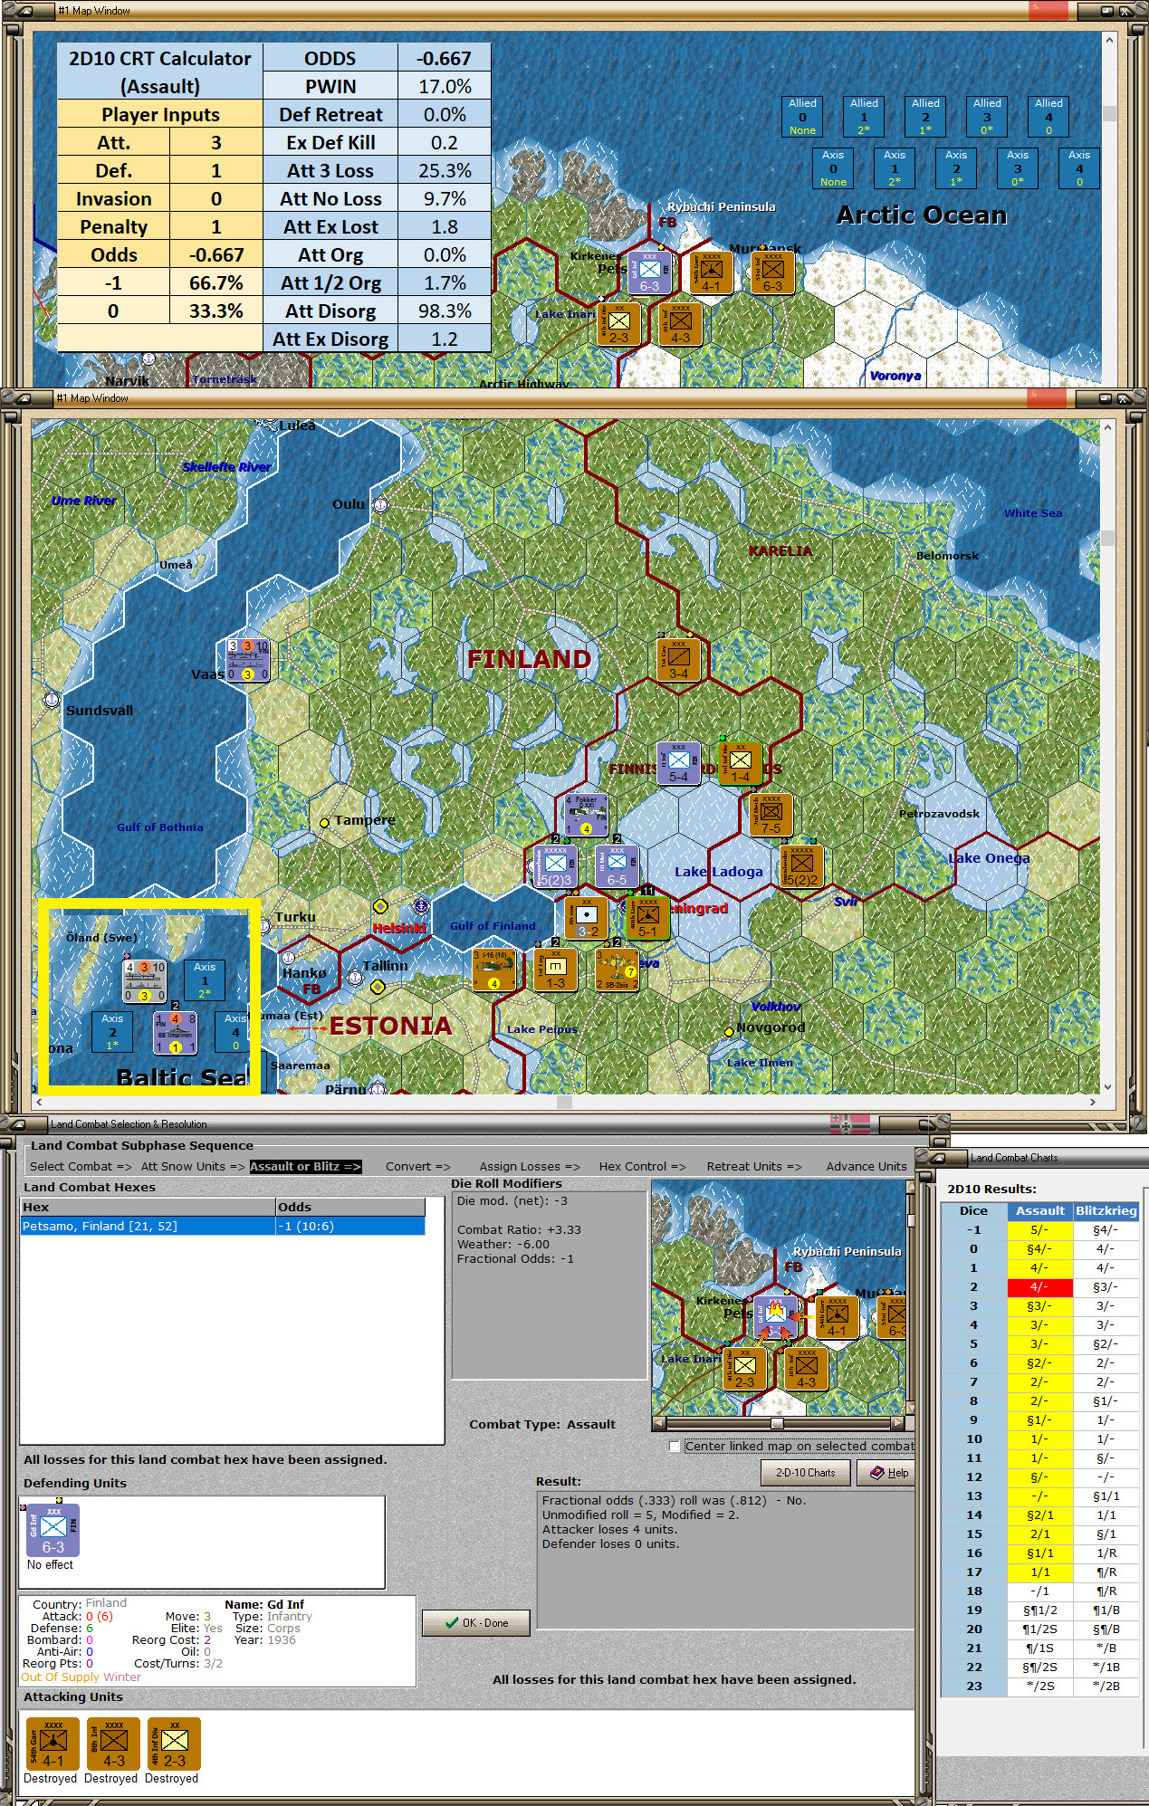Click the horizontal scrollbar under the linked combat map

(778, 1424)
